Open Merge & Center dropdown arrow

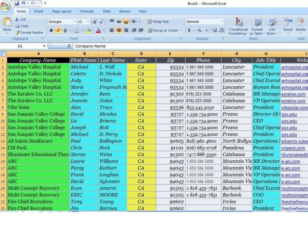point(180,30)
